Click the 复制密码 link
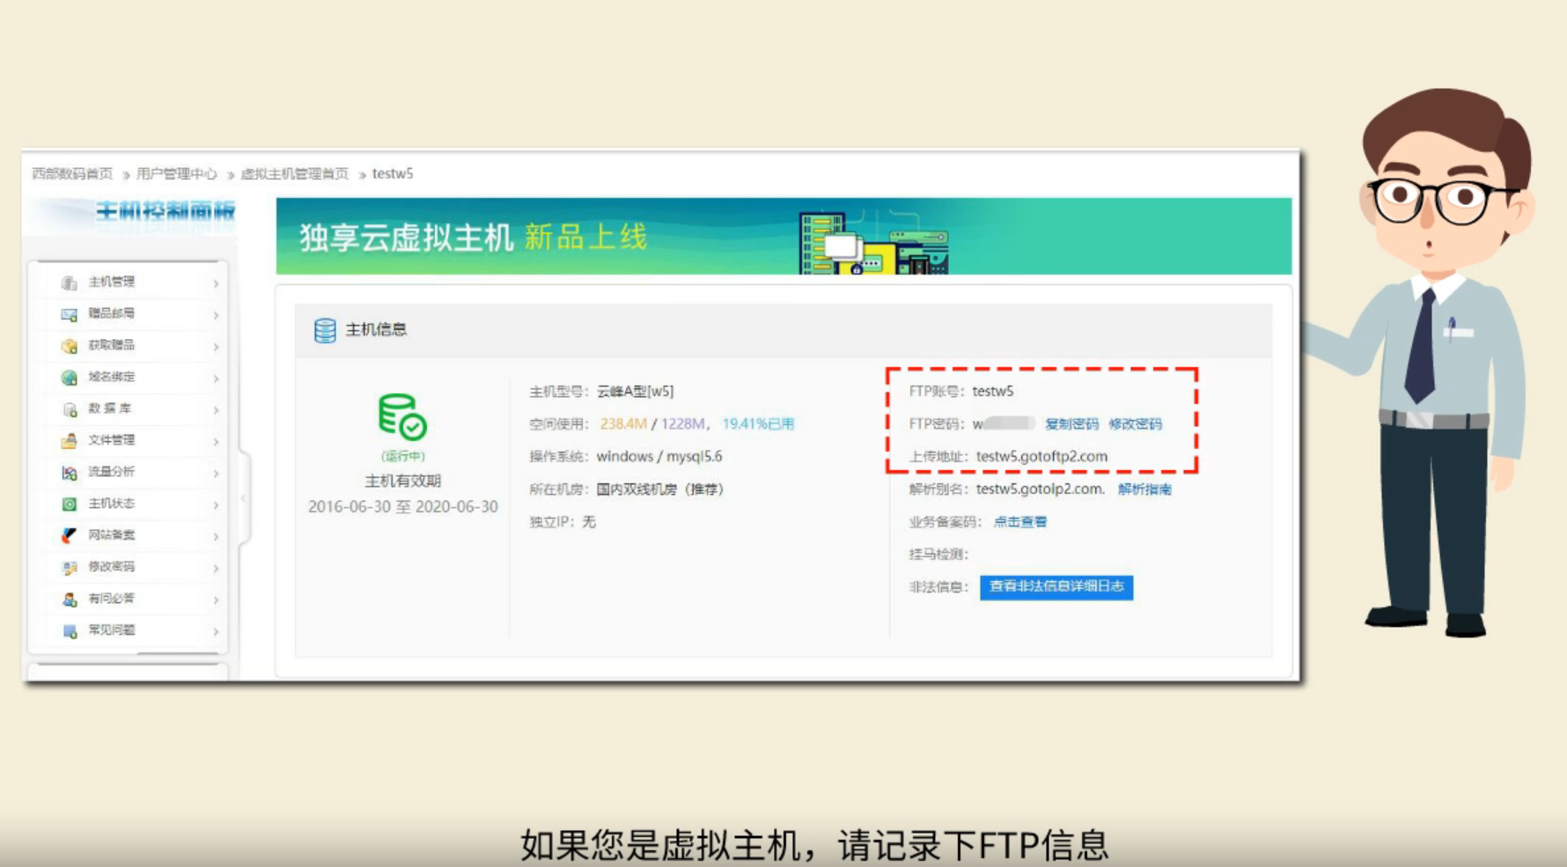The width and height of the screenshot is (1567, 867). (x=1071, y=424)
